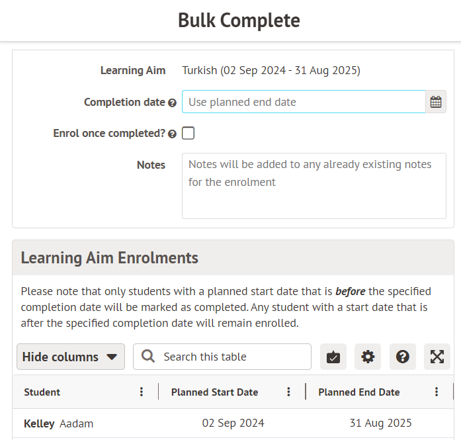Sort by Planned Start Date header
This screenshot has height=440, width=461.
214,392
